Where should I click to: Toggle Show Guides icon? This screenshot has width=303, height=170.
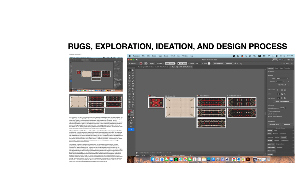click(278, 94)
